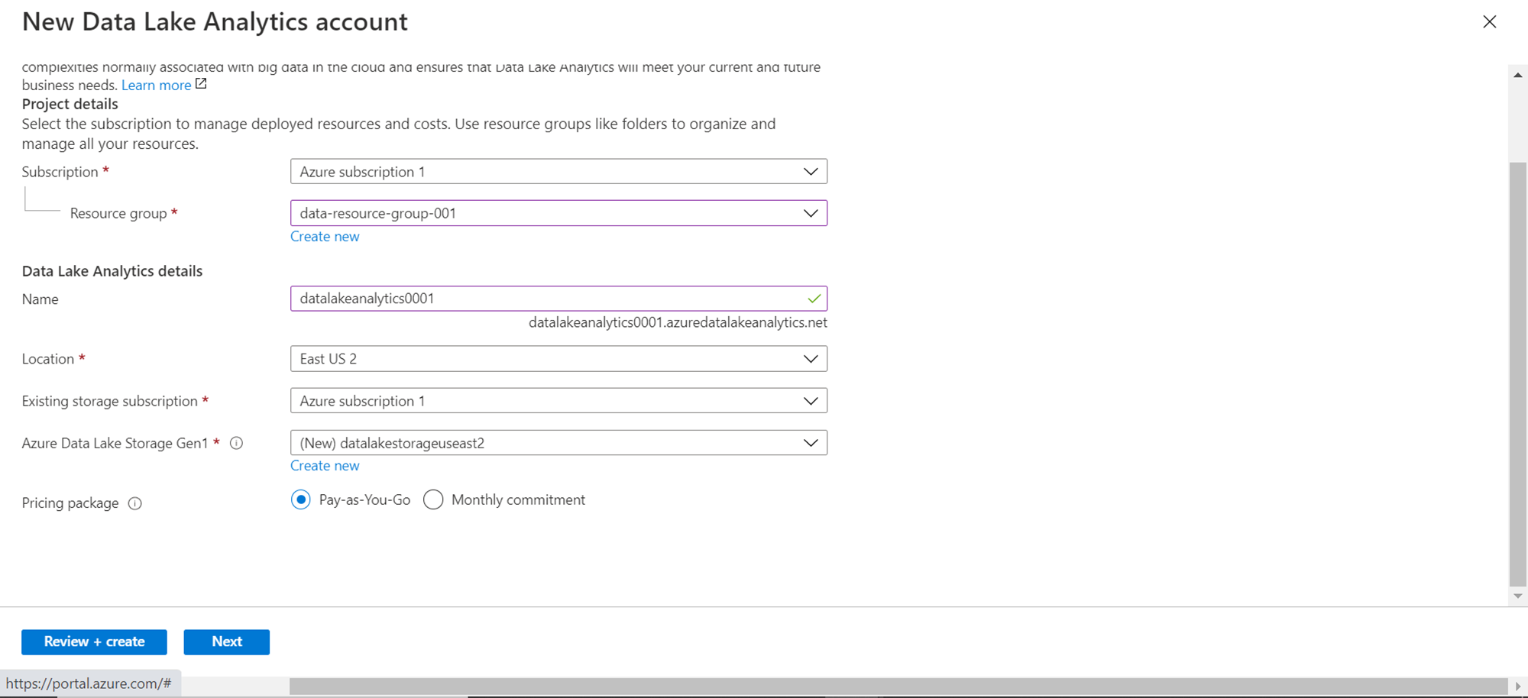Viewport: 1528px width, 698px height.
Task: Click the Existing storage subscription label
Action: (x=110, y=401)
